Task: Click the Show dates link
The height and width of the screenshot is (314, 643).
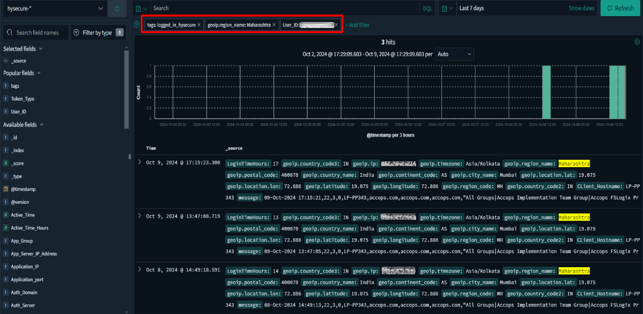Action: pos(582,9)
